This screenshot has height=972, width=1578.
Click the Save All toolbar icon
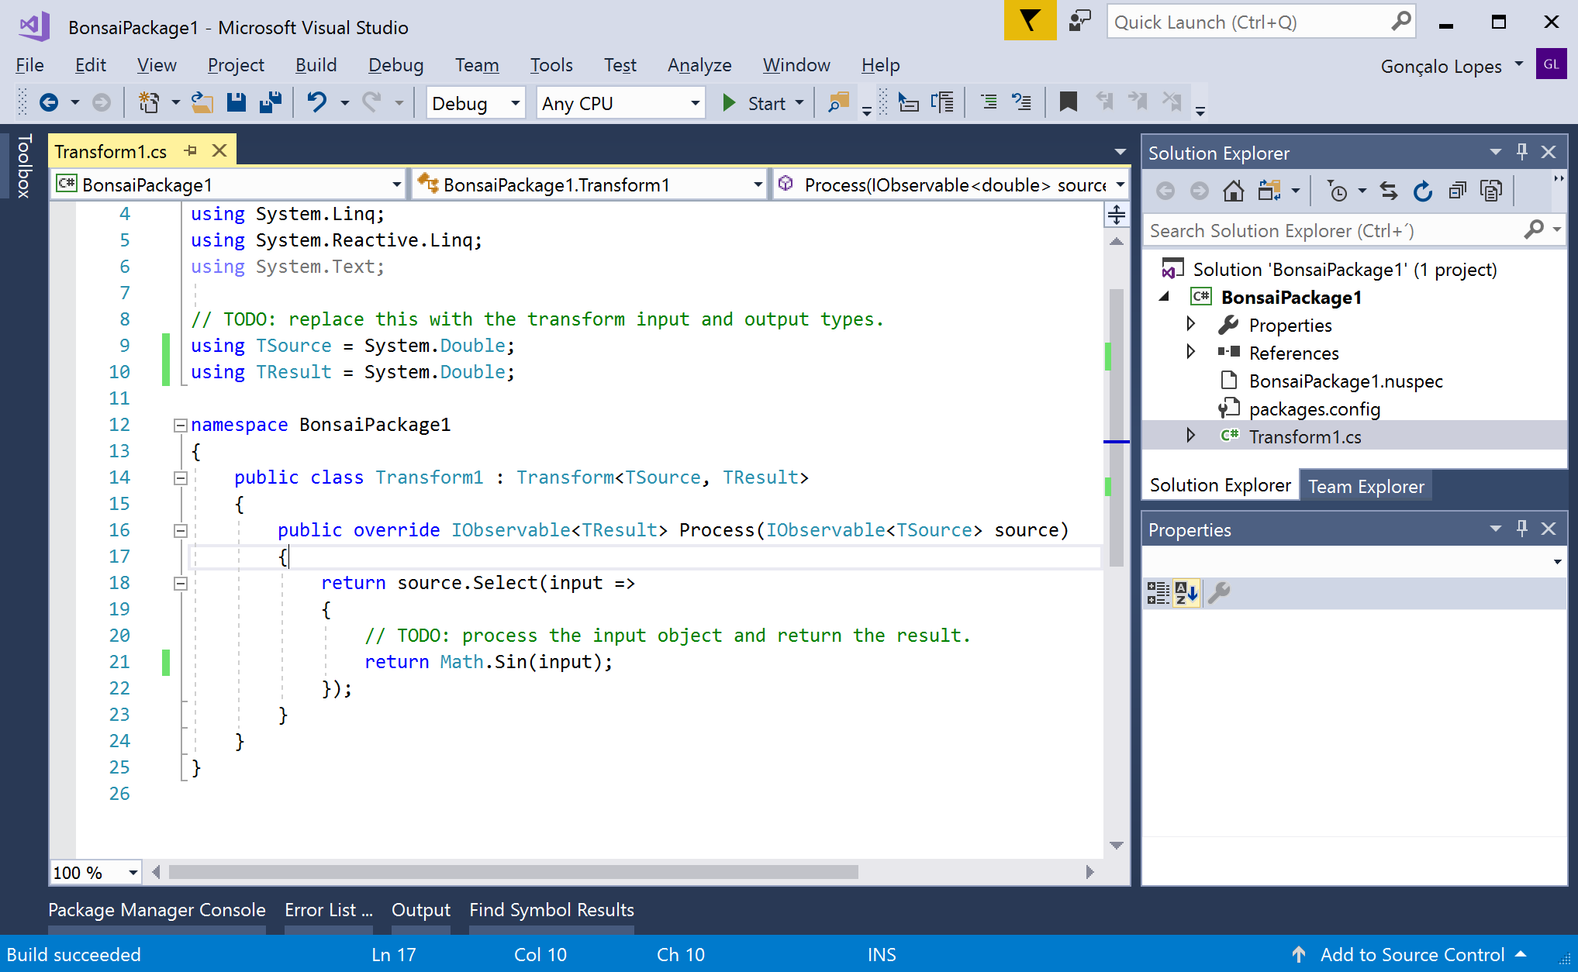(x=271, y=102)
